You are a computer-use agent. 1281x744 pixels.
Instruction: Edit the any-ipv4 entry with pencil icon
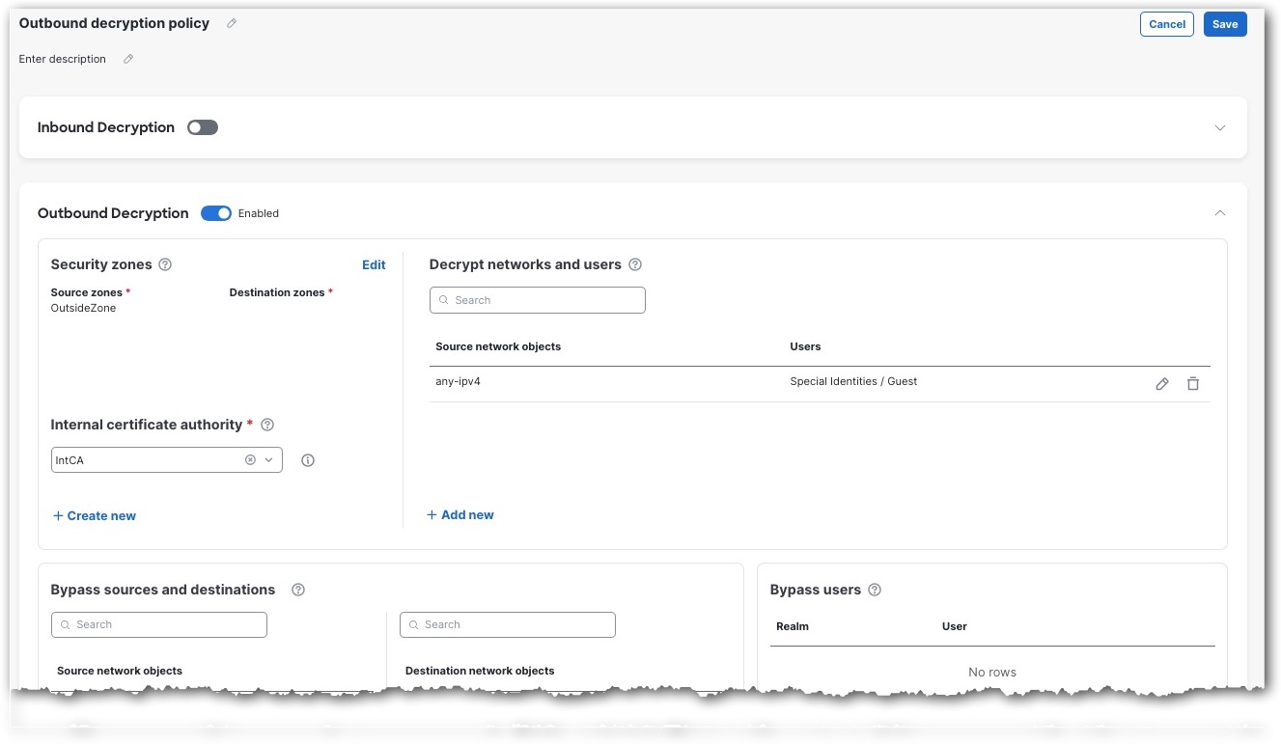1162,383
